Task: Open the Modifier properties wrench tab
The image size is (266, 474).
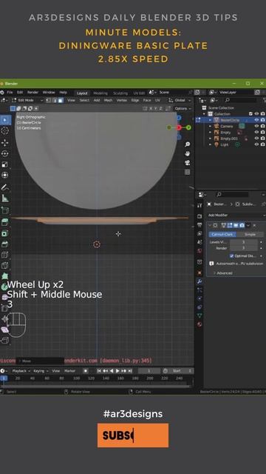Action: point(199,281)
